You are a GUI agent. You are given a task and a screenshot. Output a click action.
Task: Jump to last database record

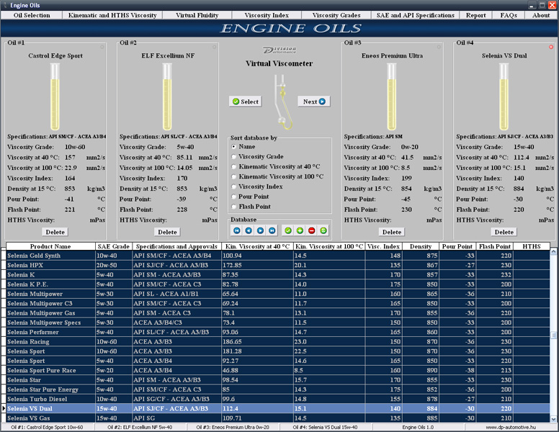coord(272,230)
